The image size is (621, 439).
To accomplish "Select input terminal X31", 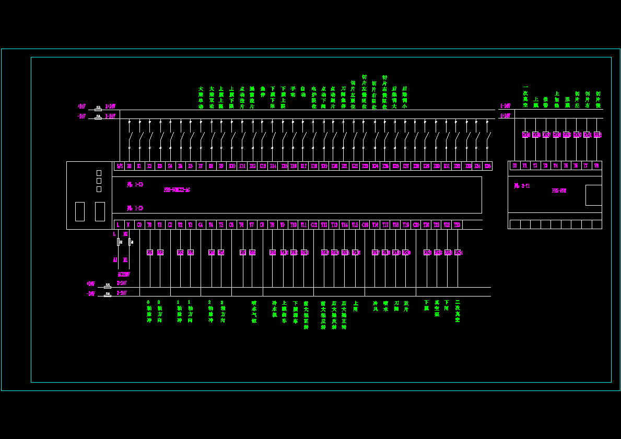I will tap(447, 167).
